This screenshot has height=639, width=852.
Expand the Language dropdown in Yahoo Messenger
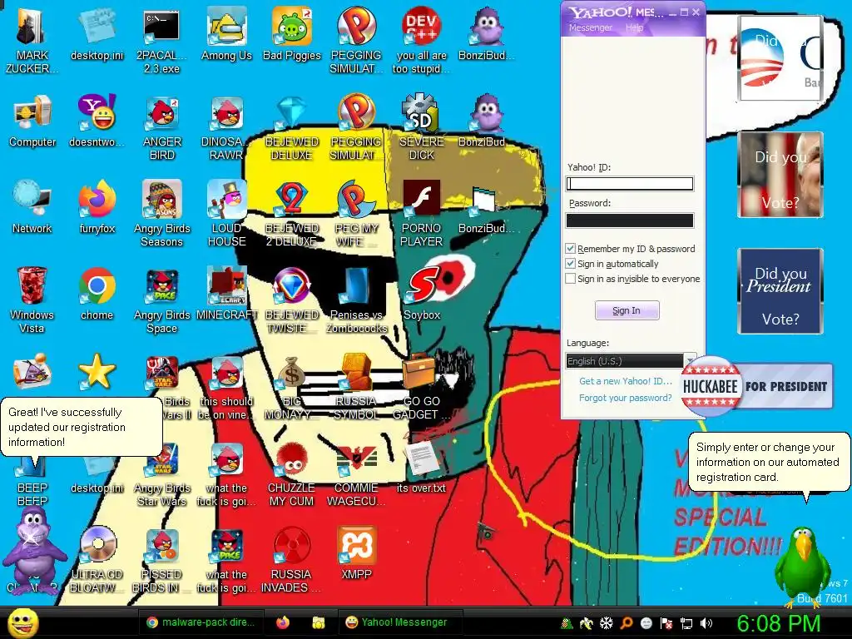[x=689, y=361]
